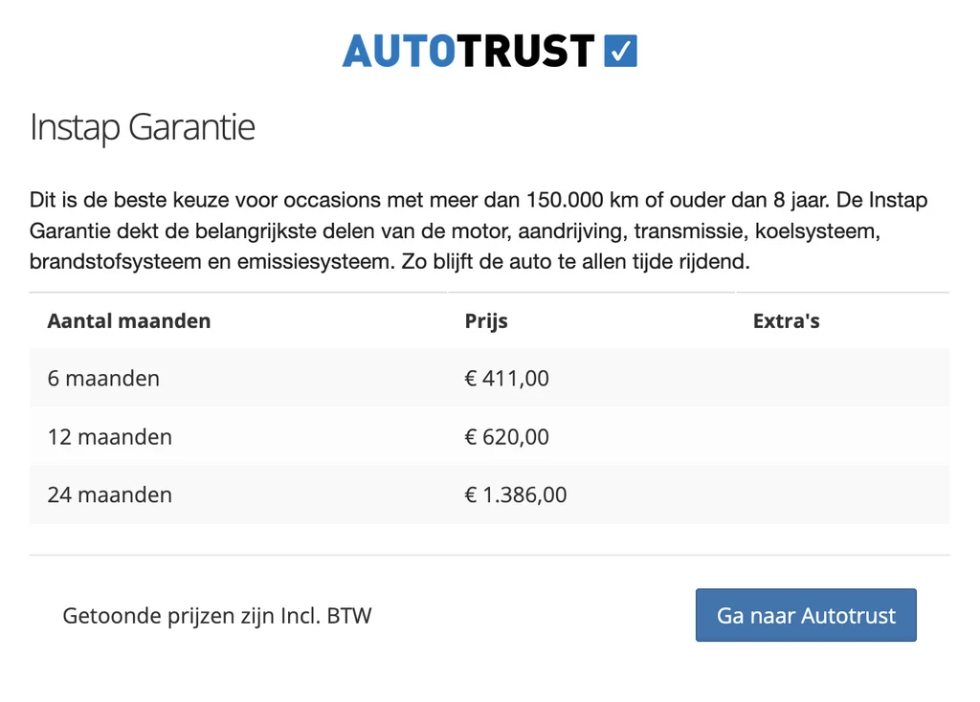Click the € 620,00 price

click(507, 437)
